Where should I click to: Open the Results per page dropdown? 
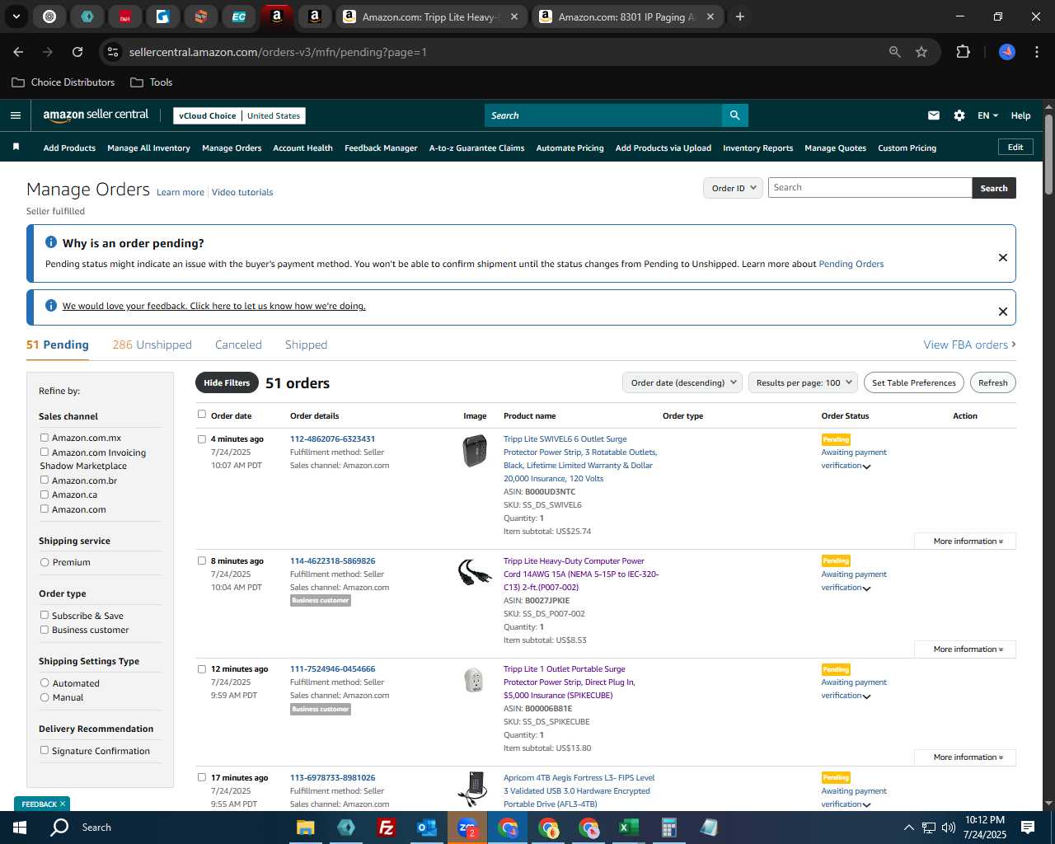pos(804,382)
